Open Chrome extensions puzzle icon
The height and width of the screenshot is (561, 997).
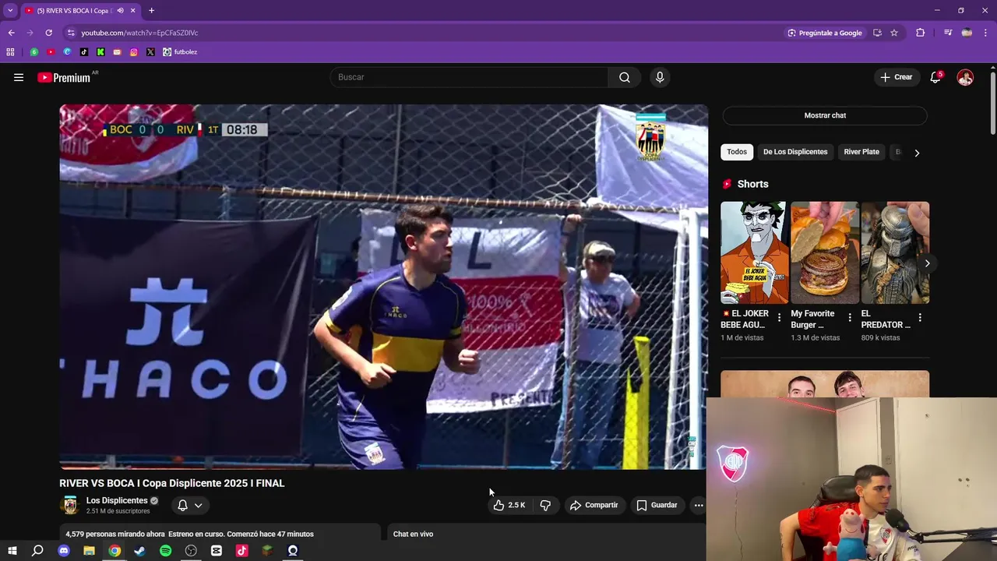coord(920,33)
